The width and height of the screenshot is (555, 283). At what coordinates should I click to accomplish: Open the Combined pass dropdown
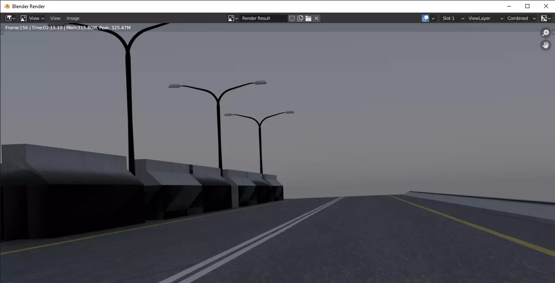coord(521,18)
